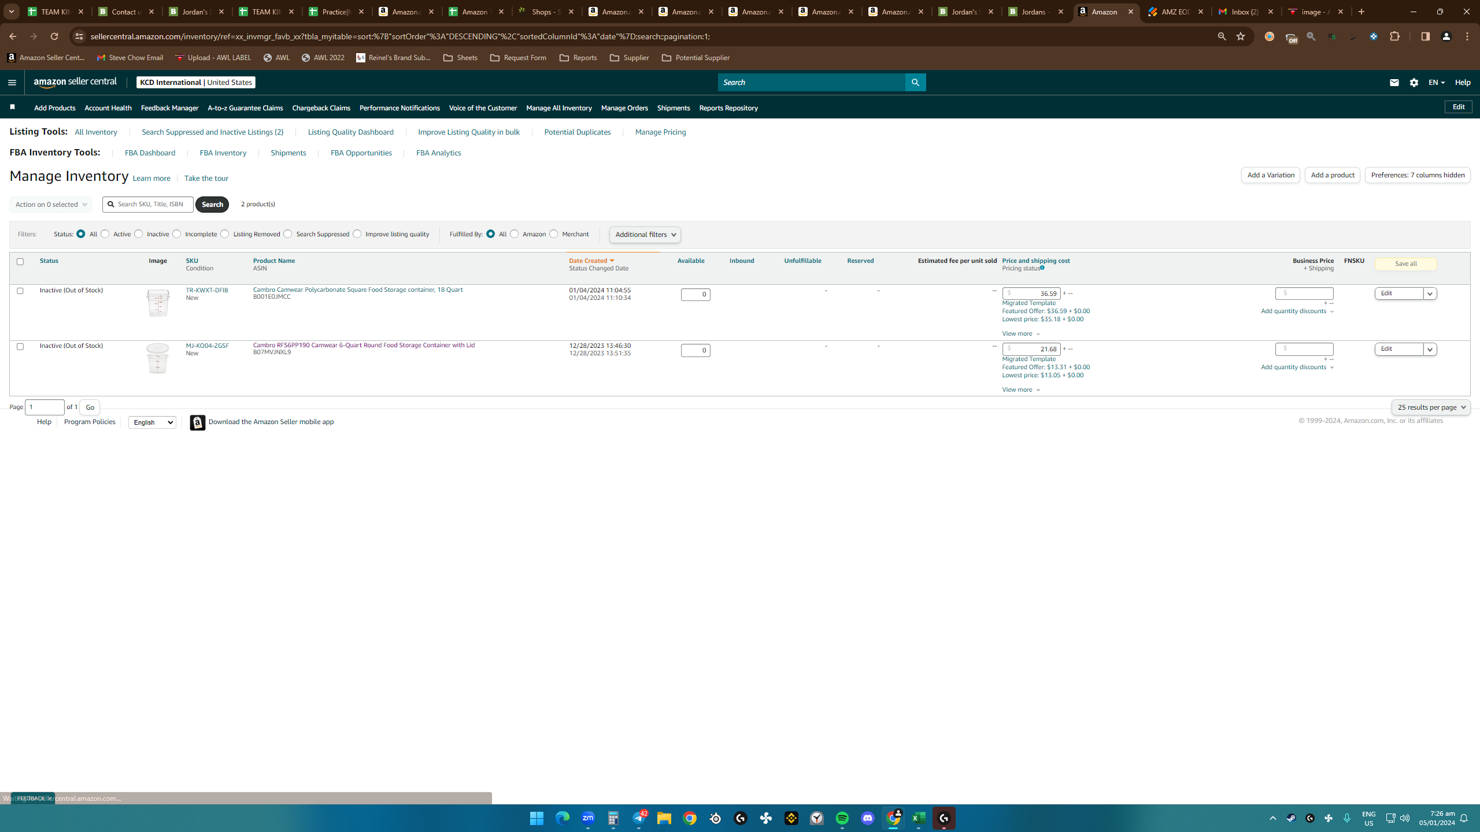
Task: Select the checkbox for SKU MJ-KO04-ZGSF row
Action: (20, 347)
